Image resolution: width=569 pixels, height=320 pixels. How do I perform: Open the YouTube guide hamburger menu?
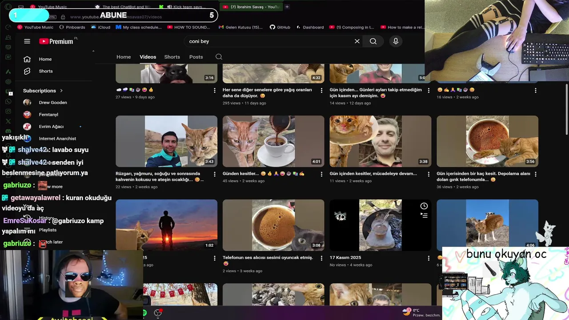[x=27, y=41]
